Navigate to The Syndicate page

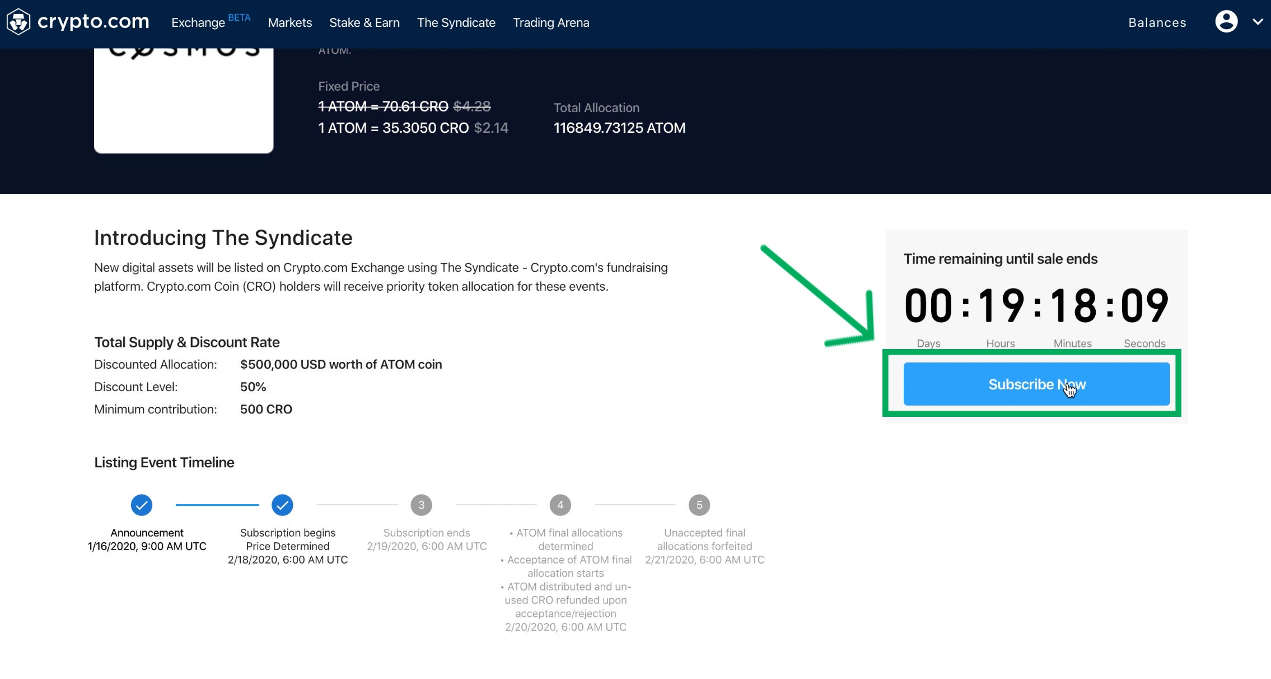coord(456,22)
